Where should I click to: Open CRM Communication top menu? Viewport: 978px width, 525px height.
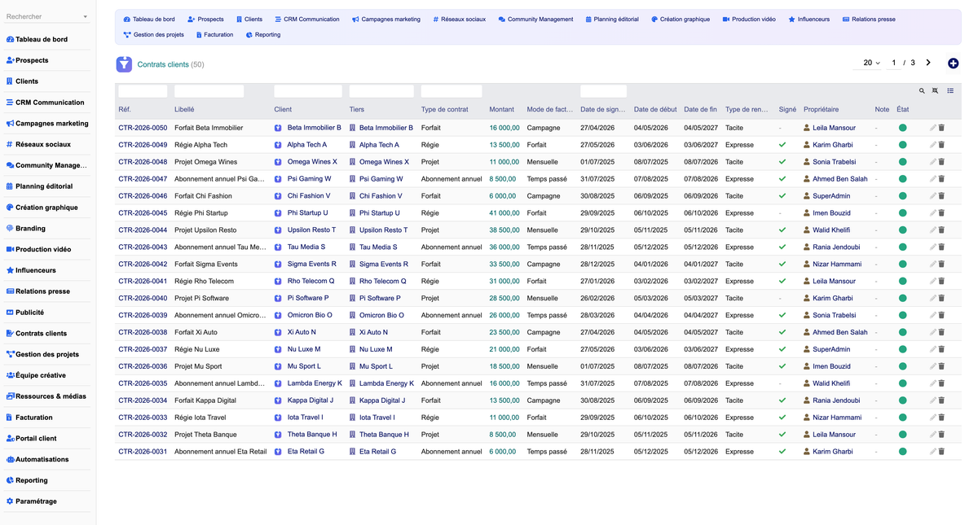(306, 20)
